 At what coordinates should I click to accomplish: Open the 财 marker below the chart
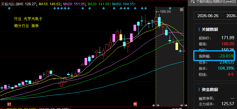(x=9, y=104)
